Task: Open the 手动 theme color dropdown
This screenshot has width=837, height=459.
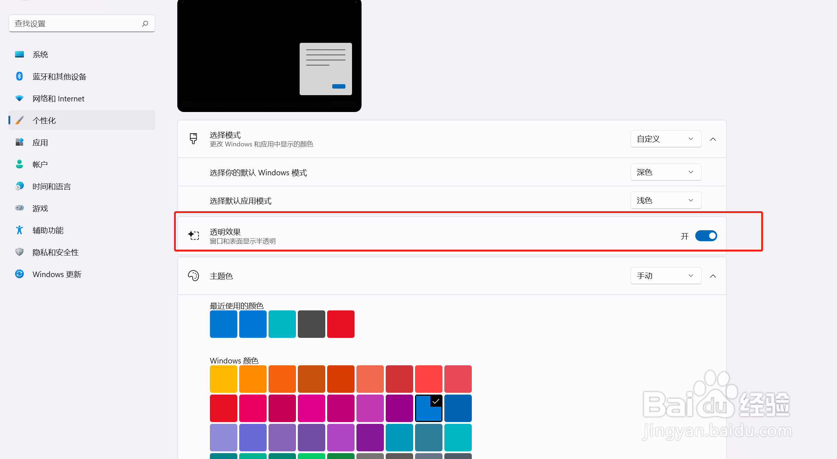Action: pyautogui.click(x=666, y=276)
